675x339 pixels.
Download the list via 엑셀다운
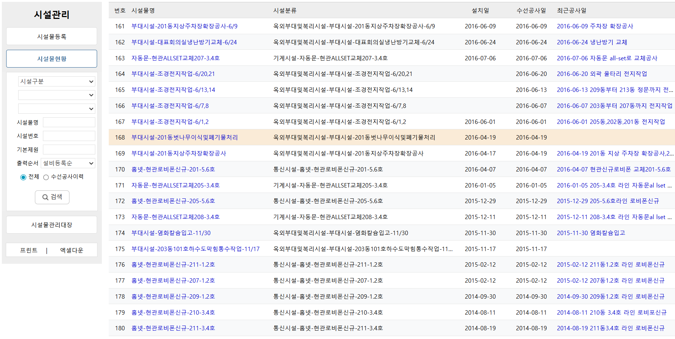[x=72, y=250]
